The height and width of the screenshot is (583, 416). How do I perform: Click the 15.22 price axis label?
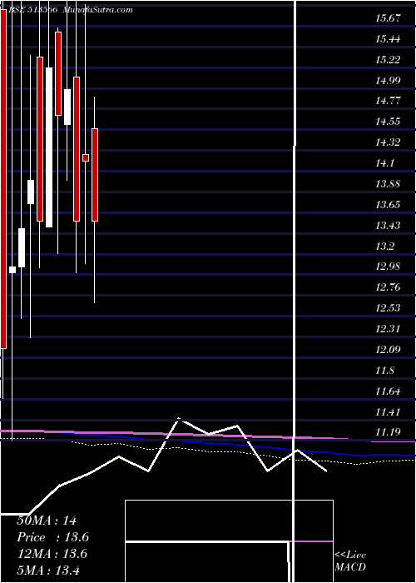click(x=389, y=60)
